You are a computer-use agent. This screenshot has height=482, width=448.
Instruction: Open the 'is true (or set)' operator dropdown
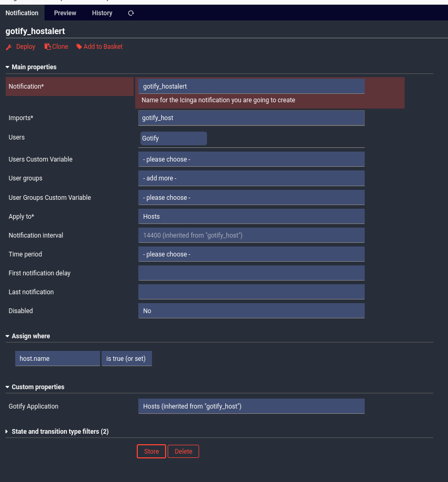127,359
